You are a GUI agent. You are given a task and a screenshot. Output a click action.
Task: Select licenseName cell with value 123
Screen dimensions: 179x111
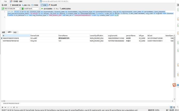pyautogui.click(x=74, y=41)
